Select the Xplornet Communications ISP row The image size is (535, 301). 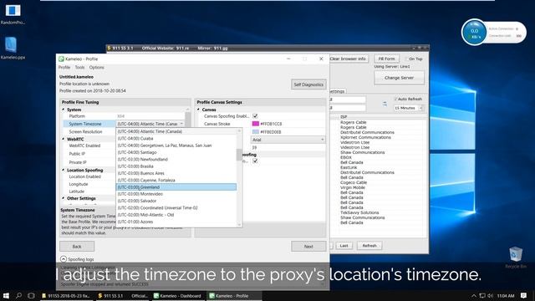[x=365, y=137]
